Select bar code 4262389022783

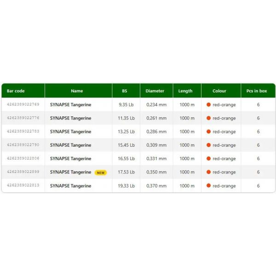pos(23,131)
